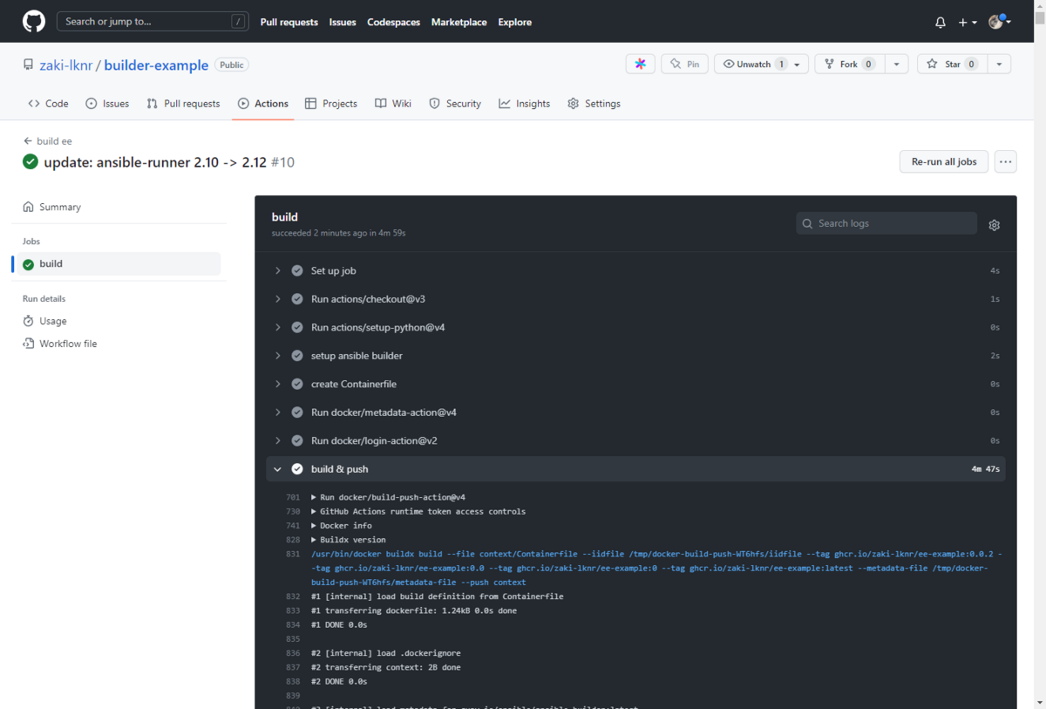Go back via the build ee link
This screenshot has height=709, width=1046.
(47, 140)
